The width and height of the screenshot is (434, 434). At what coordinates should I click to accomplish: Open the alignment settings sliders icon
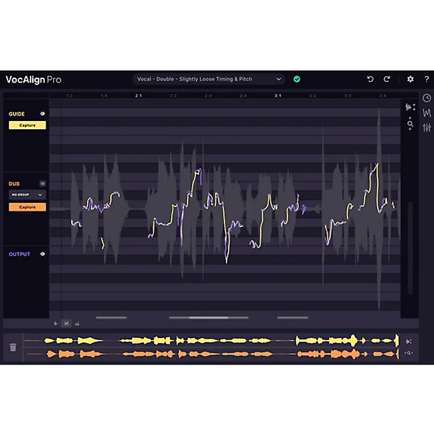427,127
